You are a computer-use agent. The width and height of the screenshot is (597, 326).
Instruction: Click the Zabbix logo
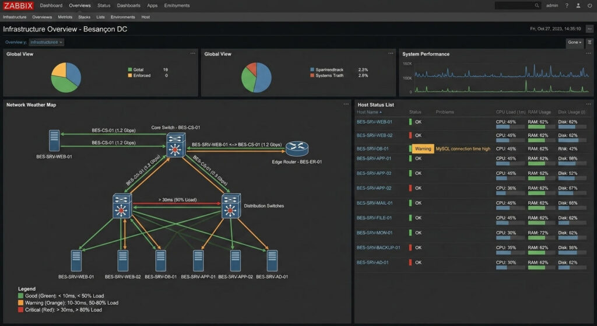(18, 6)
